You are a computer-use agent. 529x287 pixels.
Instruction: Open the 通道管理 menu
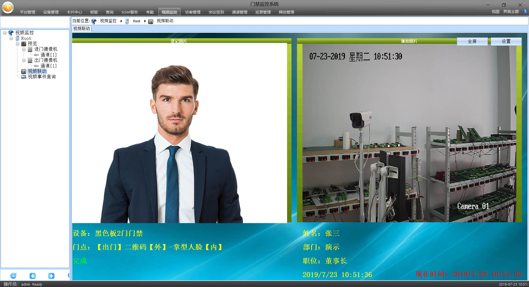240,12
